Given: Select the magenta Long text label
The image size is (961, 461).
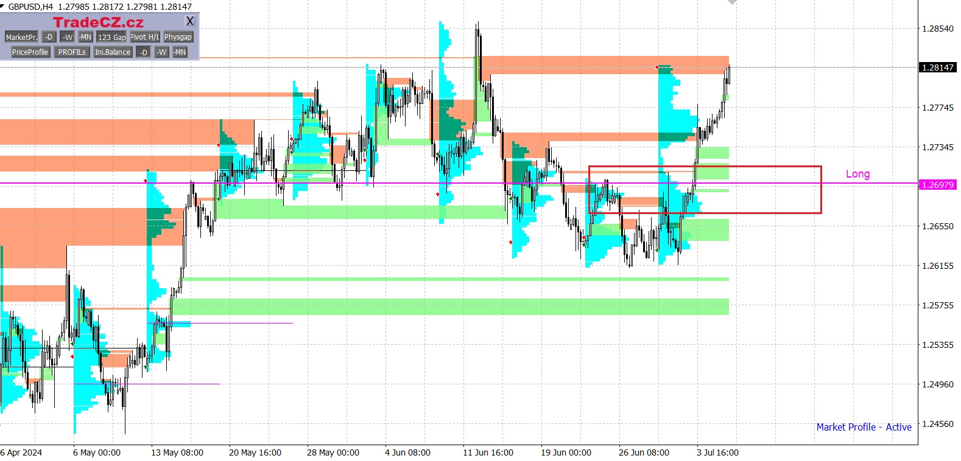Looking at the screenshot, I should pyautogui.click(x=857, y=174).
